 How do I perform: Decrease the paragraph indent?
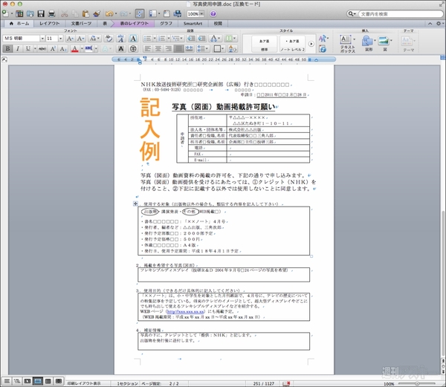pos(191,39)
